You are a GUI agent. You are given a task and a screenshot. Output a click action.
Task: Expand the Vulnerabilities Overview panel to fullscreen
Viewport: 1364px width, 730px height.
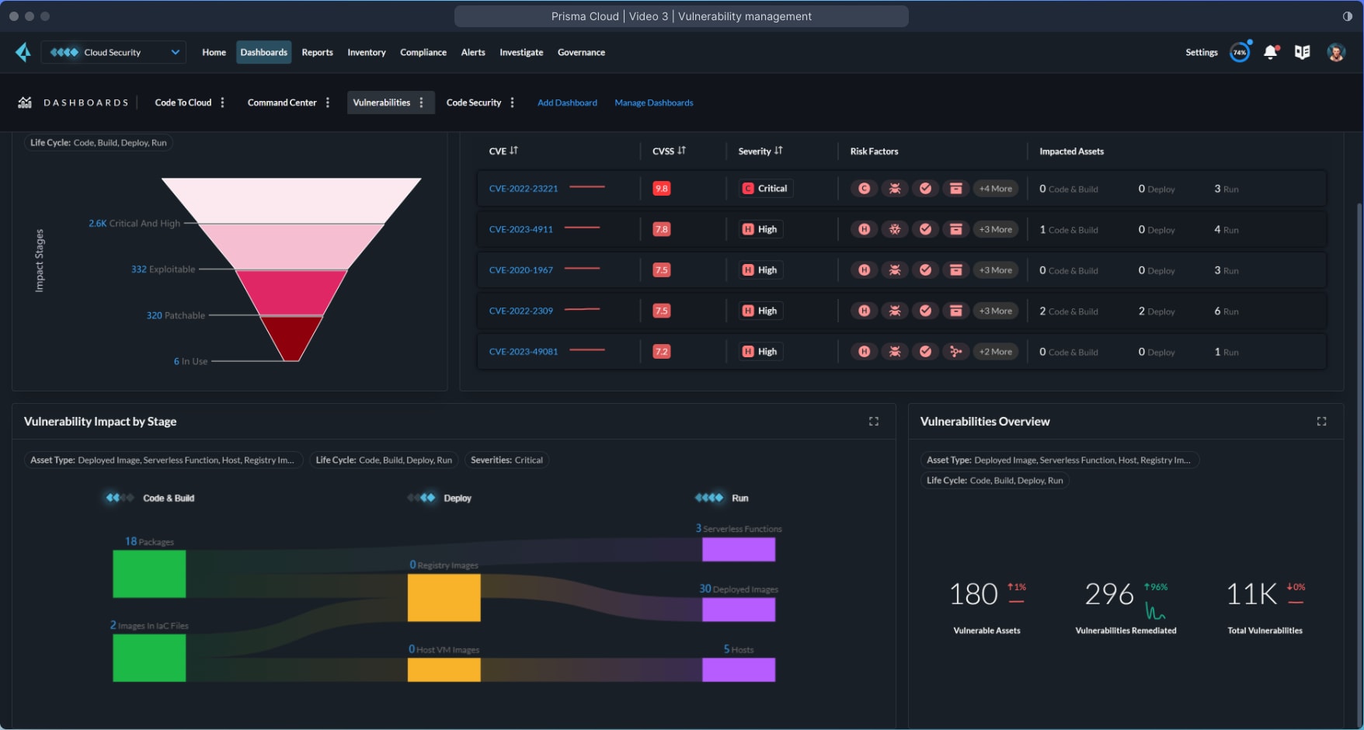(x=1321, y=421)
